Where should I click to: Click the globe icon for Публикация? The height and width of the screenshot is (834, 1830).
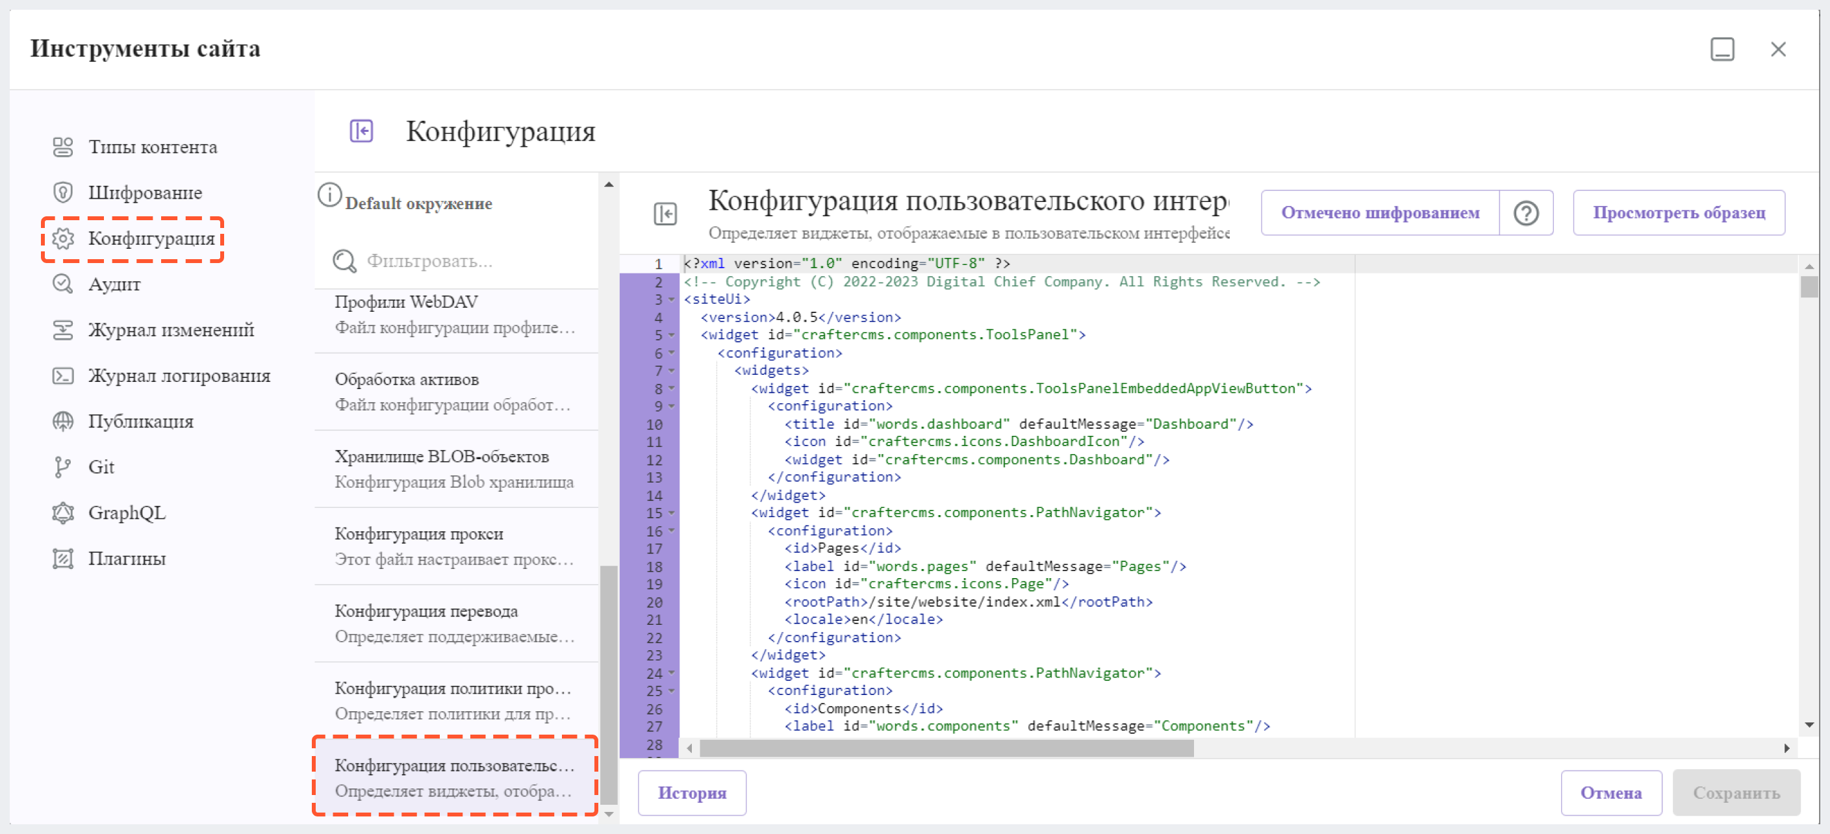[x=63, y=422]
